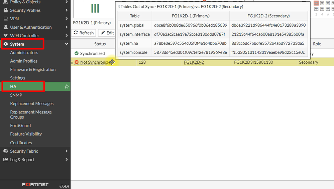Screen dimensions: 334x189
Task: Click system.ha table row name
Action: pyautogui.click(x=129, y=43)
